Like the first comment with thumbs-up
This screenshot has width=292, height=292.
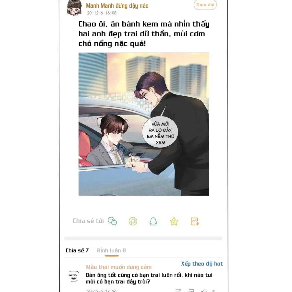point(204,291)
